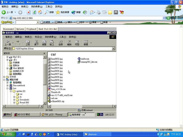Switch to MS-DOS taskbar button in VNC
The image size is (183, 137).
pyautogui.click(x=27, y=114)
